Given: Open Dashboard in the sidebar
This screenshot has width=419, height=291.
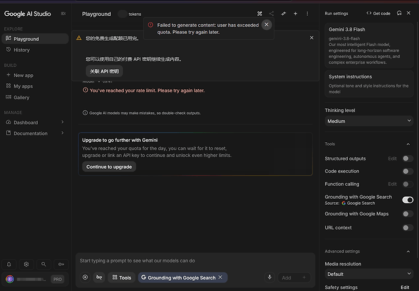Looking at the screenshot, I should click(x=35, y=123).
